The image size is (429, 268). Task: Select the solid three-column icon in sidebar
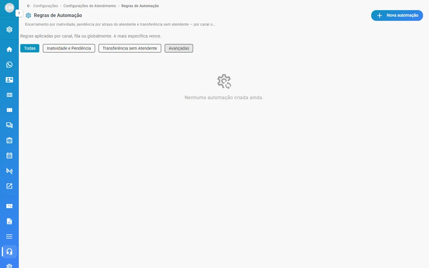tap(9, 110)
